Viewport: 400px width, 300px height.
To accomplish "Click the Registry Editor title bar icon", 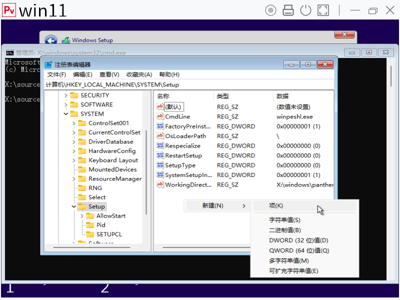I will 48,64.
